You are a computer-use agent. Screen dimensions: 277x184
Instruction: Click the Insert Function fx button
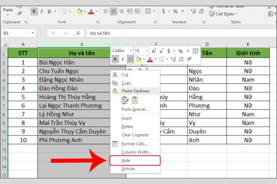[x=78, y=33]
